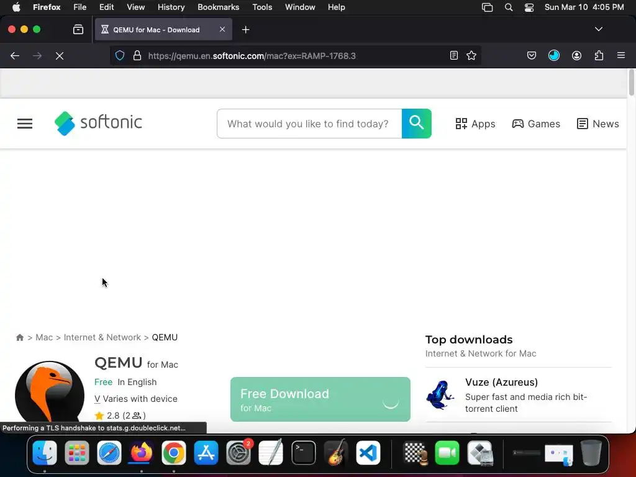Click the blue circular extension icon in toolbar
The width and height of the screenshot is (636, 477).
(553, 55)
